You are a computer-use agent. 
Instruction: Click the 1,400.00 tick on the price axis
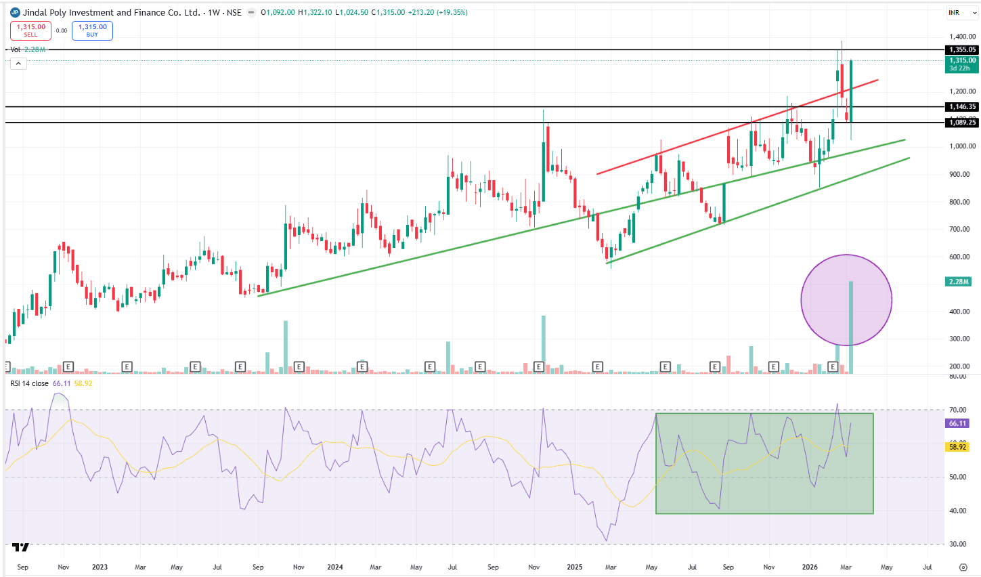point(962,37)
